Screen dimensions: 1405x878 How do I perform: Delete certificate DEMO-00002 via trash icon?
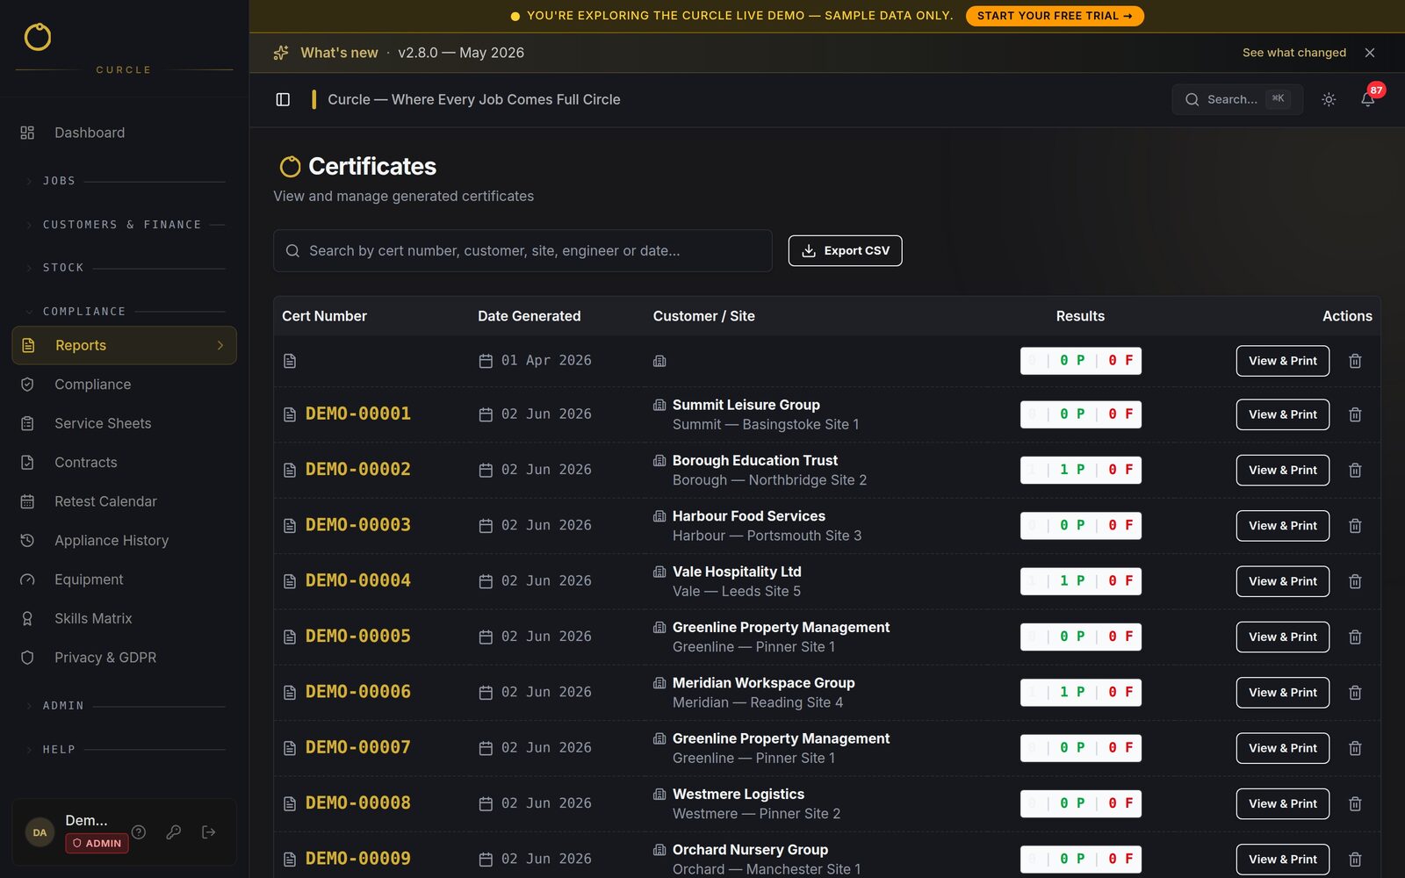click(1355, 470)
